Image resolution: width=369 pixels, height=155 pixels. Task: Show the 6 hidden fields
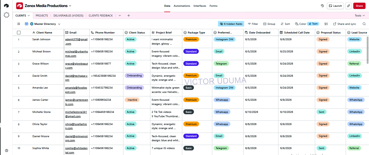coord(231,24)
